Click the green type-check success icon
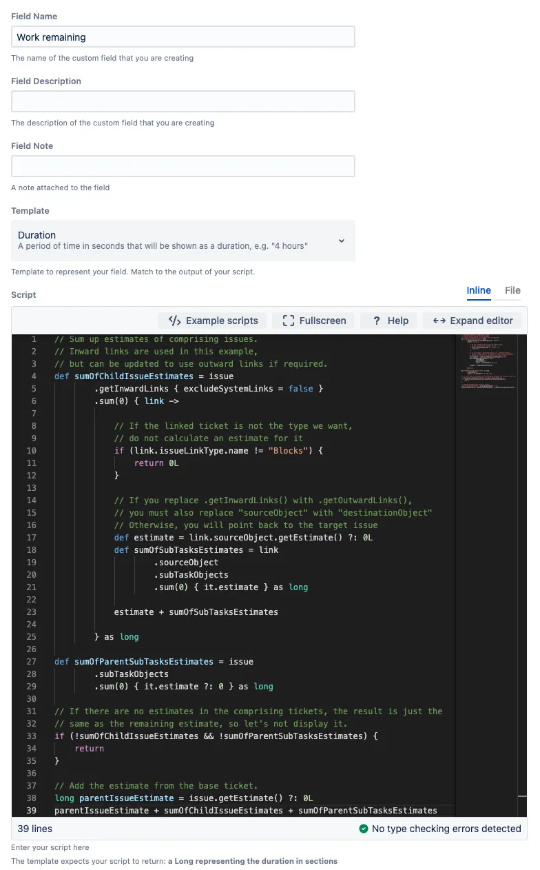Image resolution: width=540 pixels, height=870 pixels. (x=364, y=829)
